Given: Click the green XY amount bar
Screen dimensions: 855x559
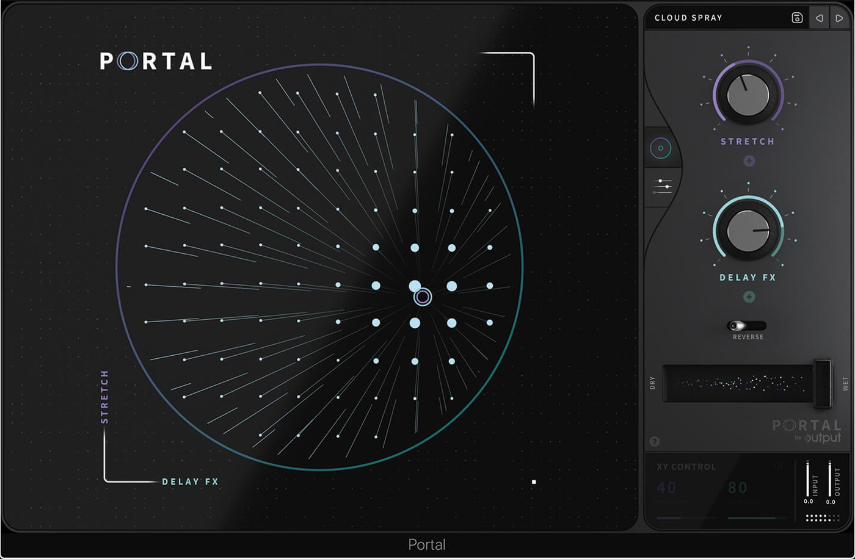Looking at the screenshot, I should tap(757, 518).
